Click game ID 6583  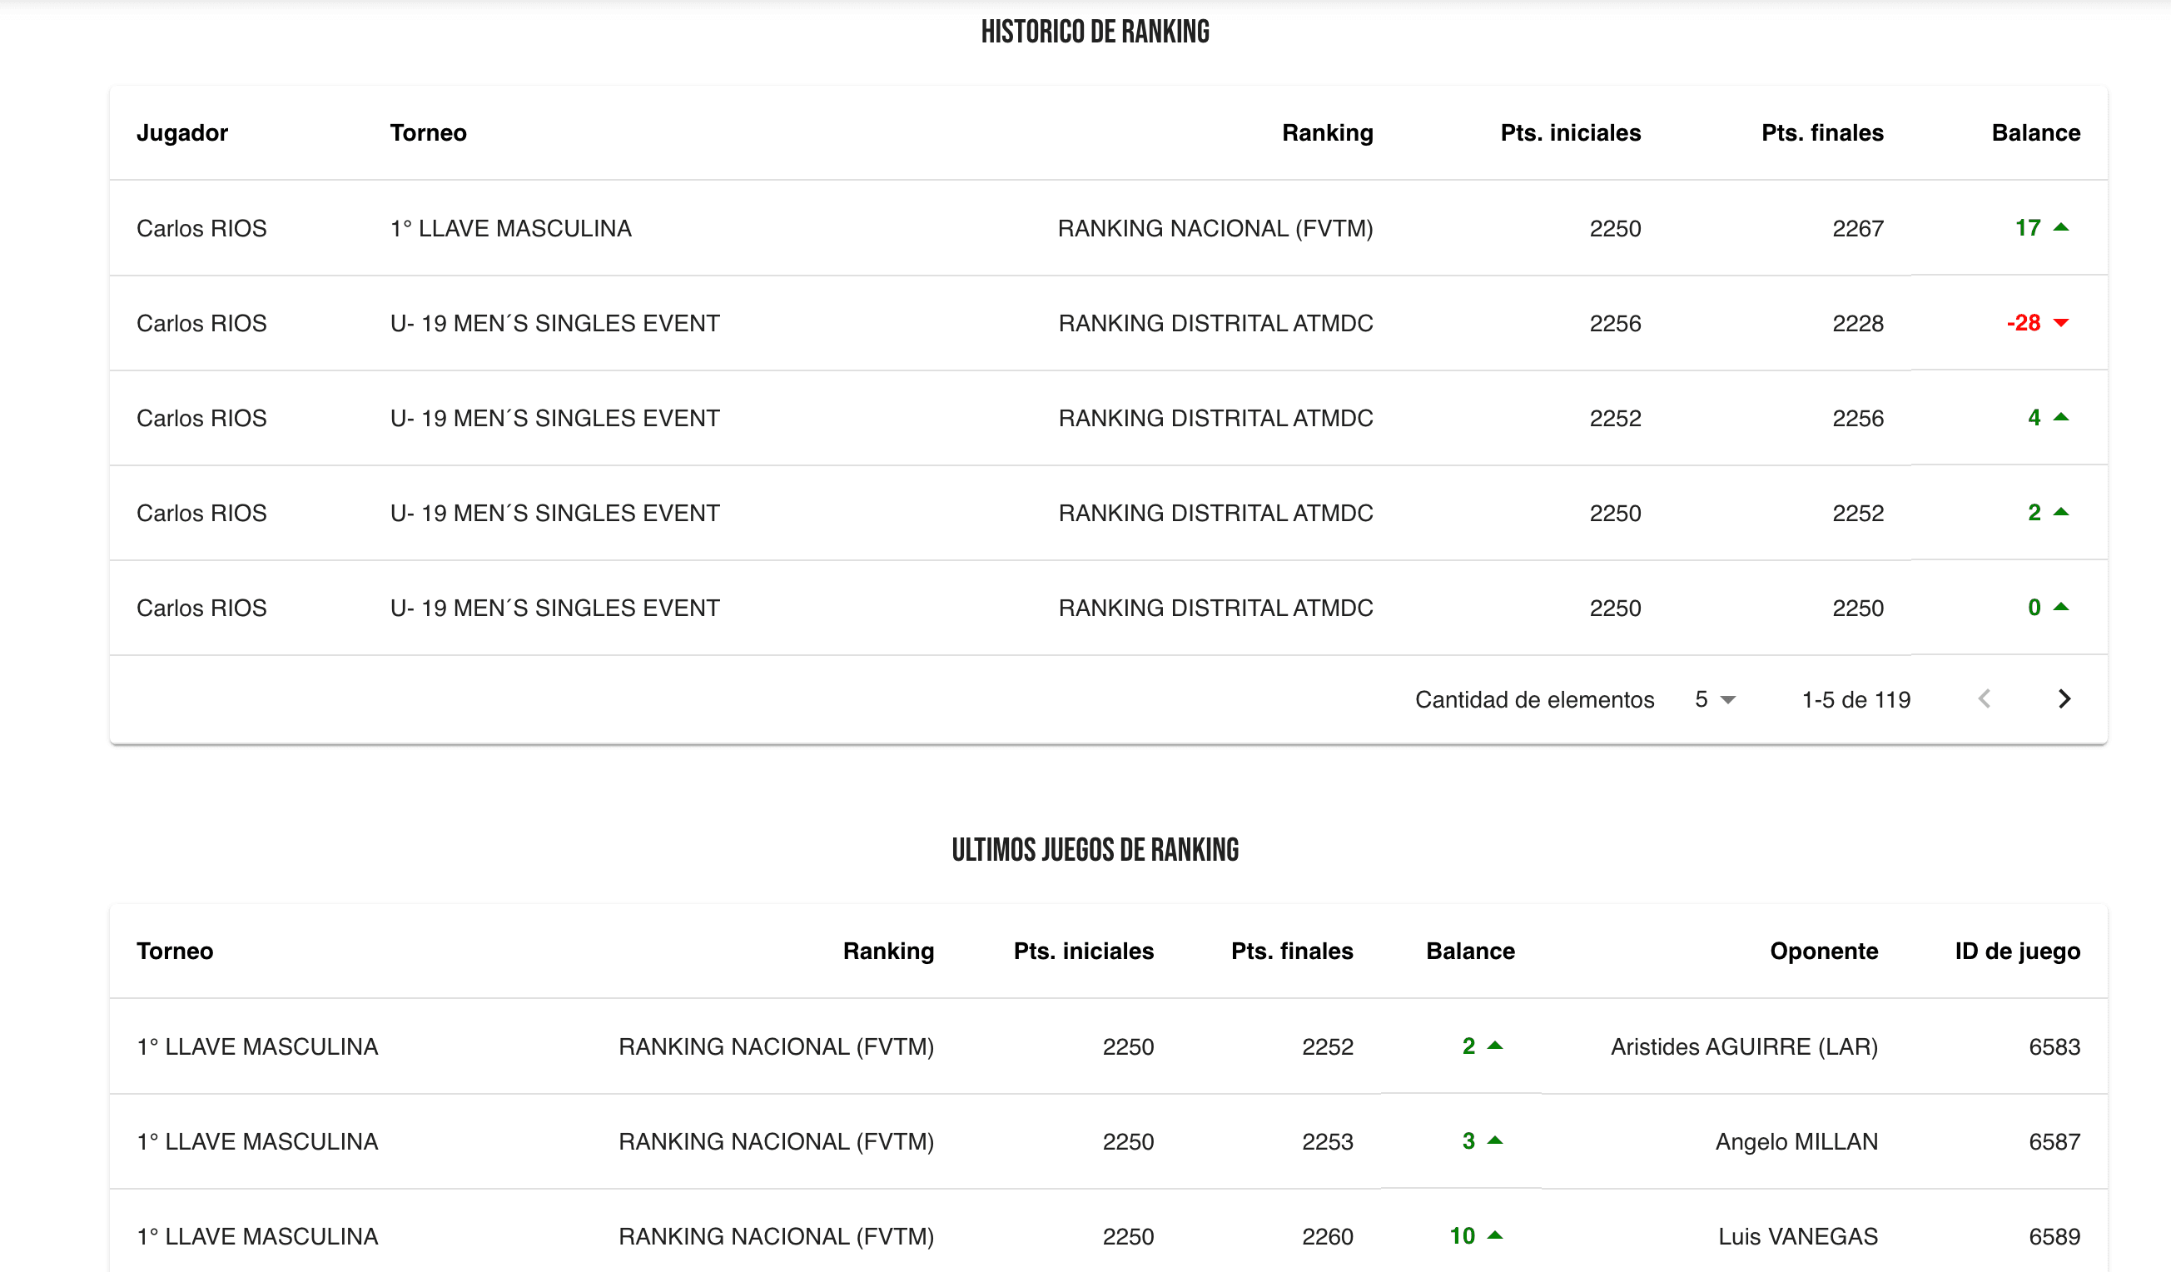pyautogui.click(x=2054, y=1046)
